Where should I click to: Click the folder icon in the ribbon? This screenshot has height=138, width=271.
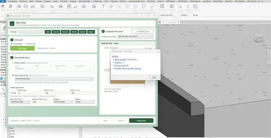click(61, 7)
